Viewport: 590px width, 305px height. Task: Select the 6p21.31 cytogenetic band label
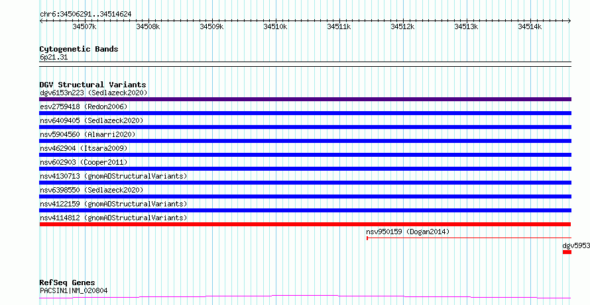pyautogui.click(x=54, y=58)
